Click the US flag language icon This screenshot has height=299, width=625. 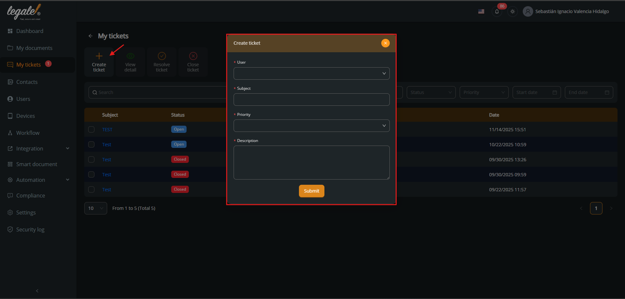481,11
